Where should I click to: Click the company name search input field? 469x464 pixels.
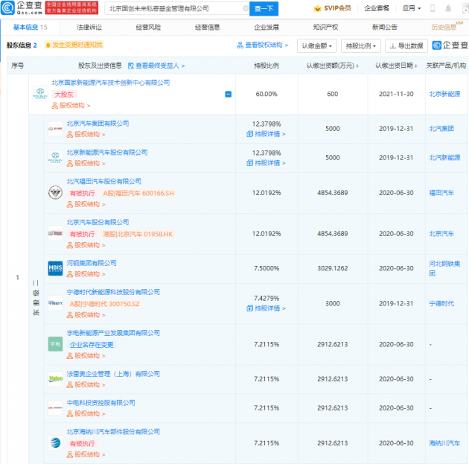coord(164,9)
